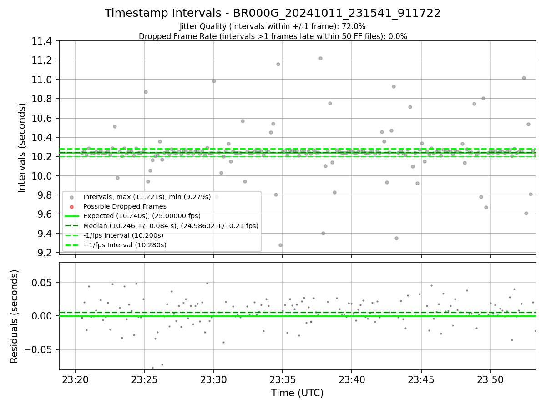The image size is (546, 409).
Task: Click legend entry 'Intervals, max (11.221s), min (9.279s)'
Action: point(147,197)
